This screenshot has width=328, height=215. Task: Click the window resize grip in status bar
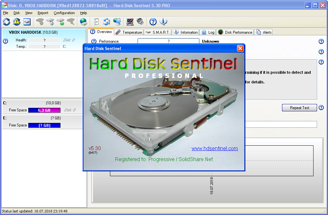[324, 211]
